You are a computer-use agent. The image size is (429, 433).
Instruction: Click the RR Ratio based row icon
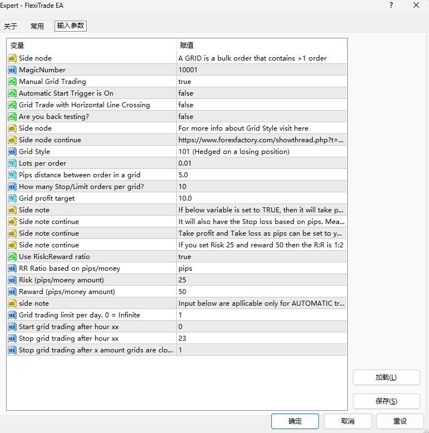click(12, 268)
